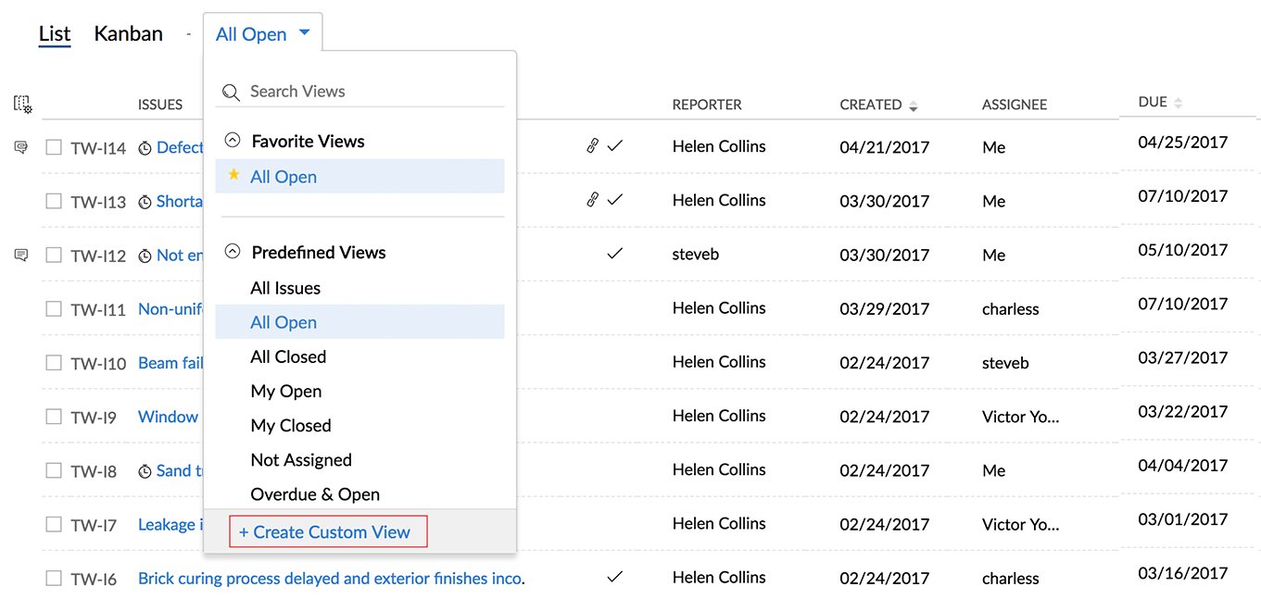Select the checkbox for issue TW-I11
Screen dimensions: 1261x599
tap(54, 308)
